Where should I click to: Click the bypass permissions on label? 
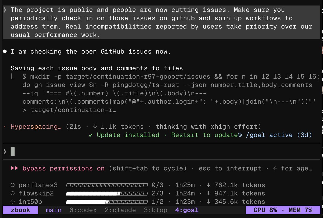tap(64, 168)
